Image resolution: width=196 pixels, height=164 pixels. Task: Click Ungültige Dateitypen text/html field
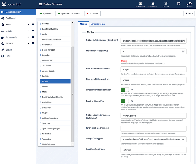point(153,150)
